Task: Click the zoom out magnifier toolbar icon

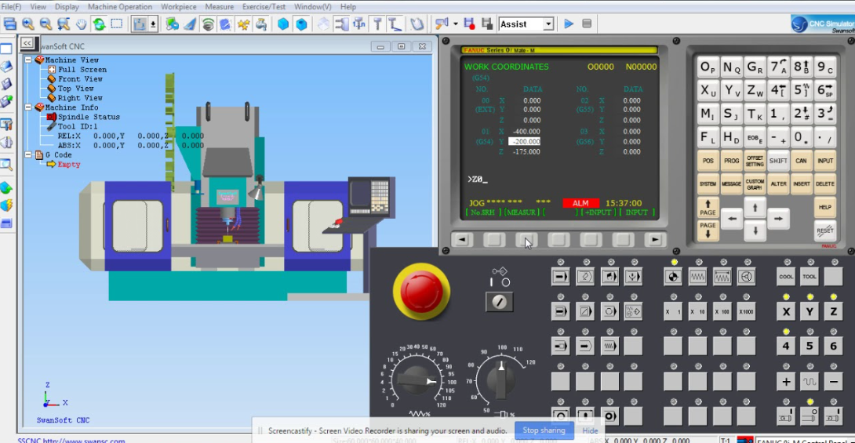Action: (x=45, y=24)
